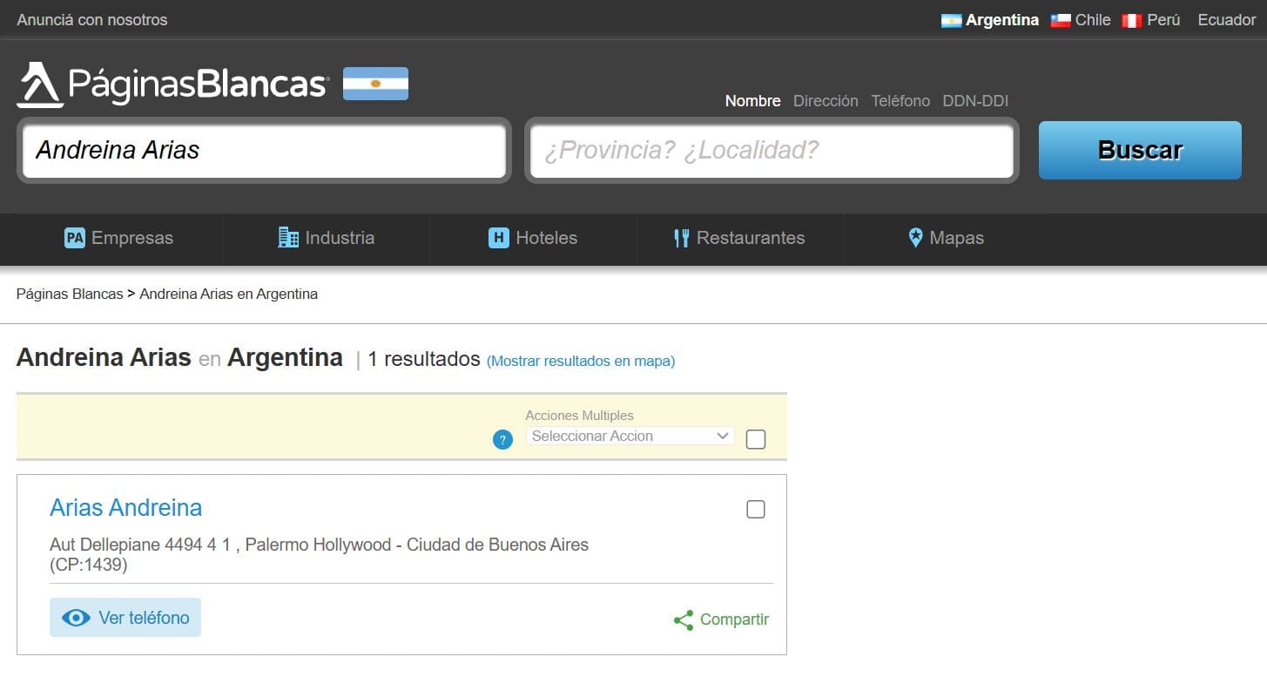
Task: Click the name field containing Andreina Arias
Action: 264,150
